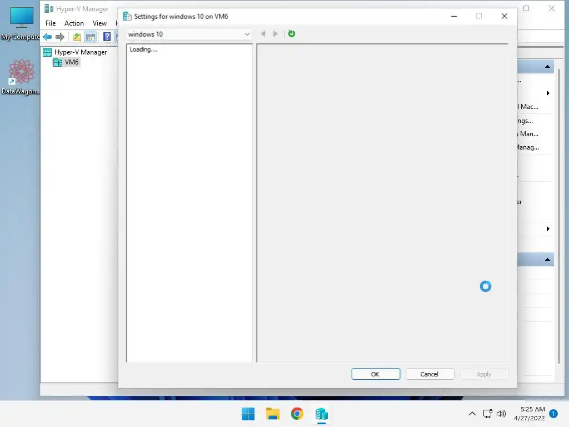Open the Action menu
Screen dimensions: 569x427
point(74,23)
